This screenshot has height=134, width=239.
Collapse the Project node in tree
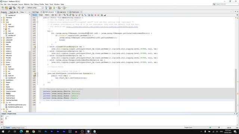[1, 64]
